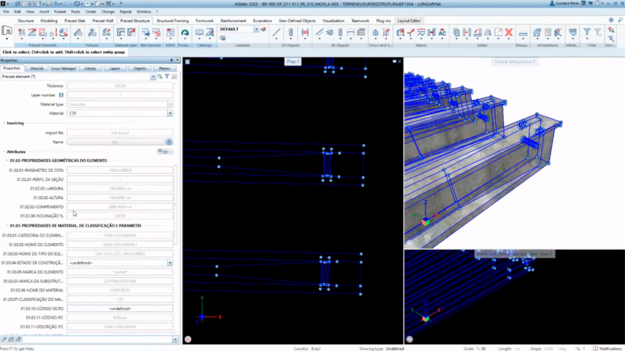Select the Filter funnel icon in the ribbon
The width and height of the screenshot is (625, 351).
coord(587,33)
